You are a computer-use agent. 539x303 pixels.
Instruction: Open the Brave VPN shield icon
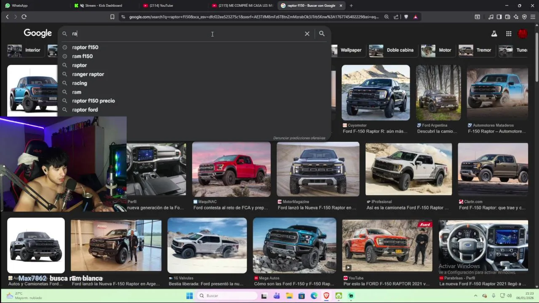[524, 17]
